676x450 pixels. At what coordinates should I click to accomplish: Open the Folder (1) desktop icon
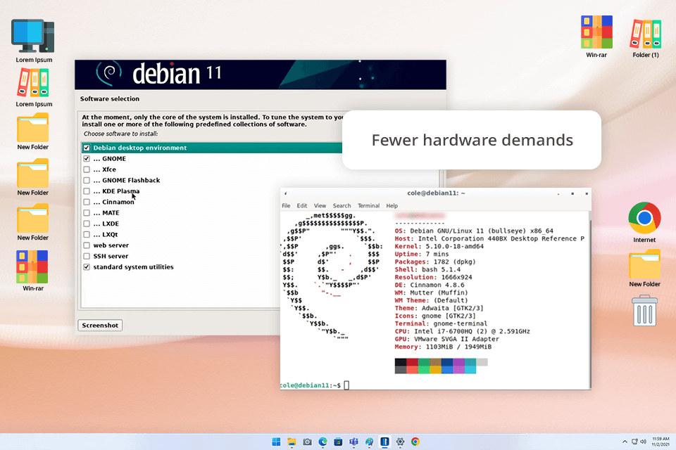pos(646,33)
